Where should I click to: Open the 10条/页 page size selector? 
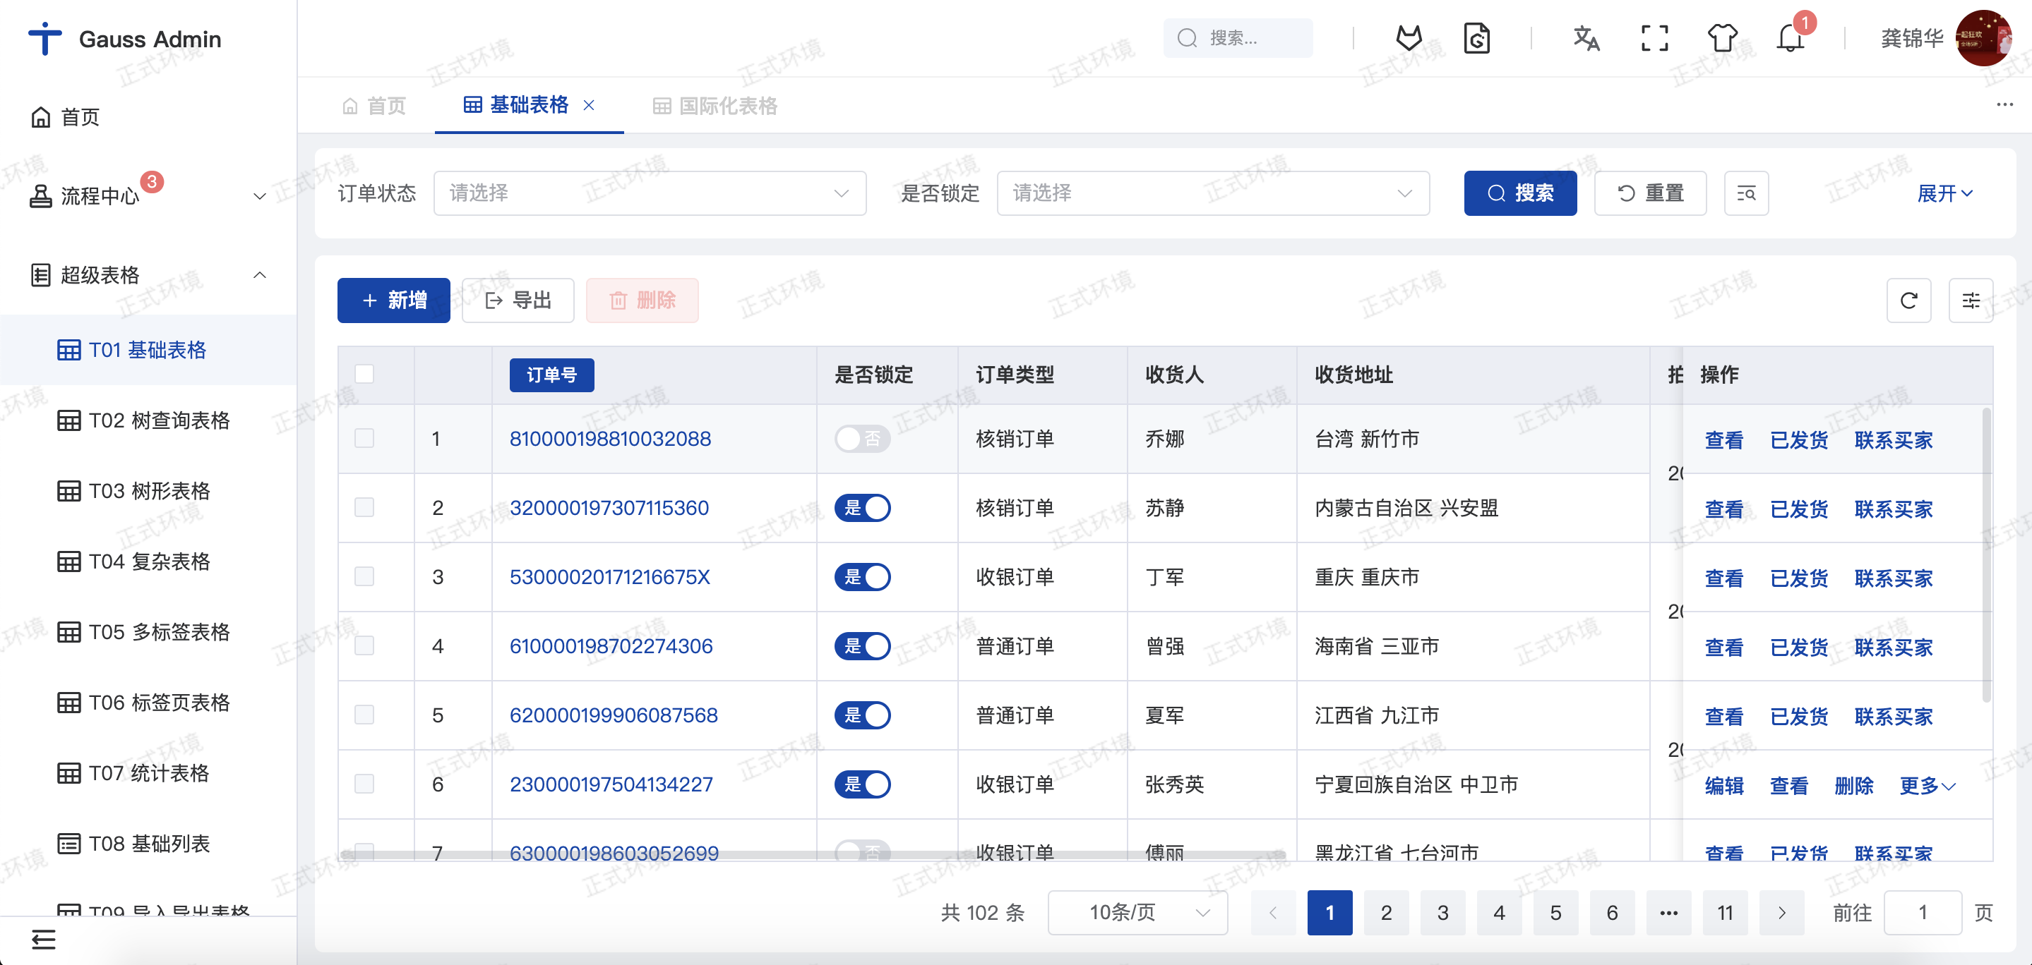point(1137,912)
